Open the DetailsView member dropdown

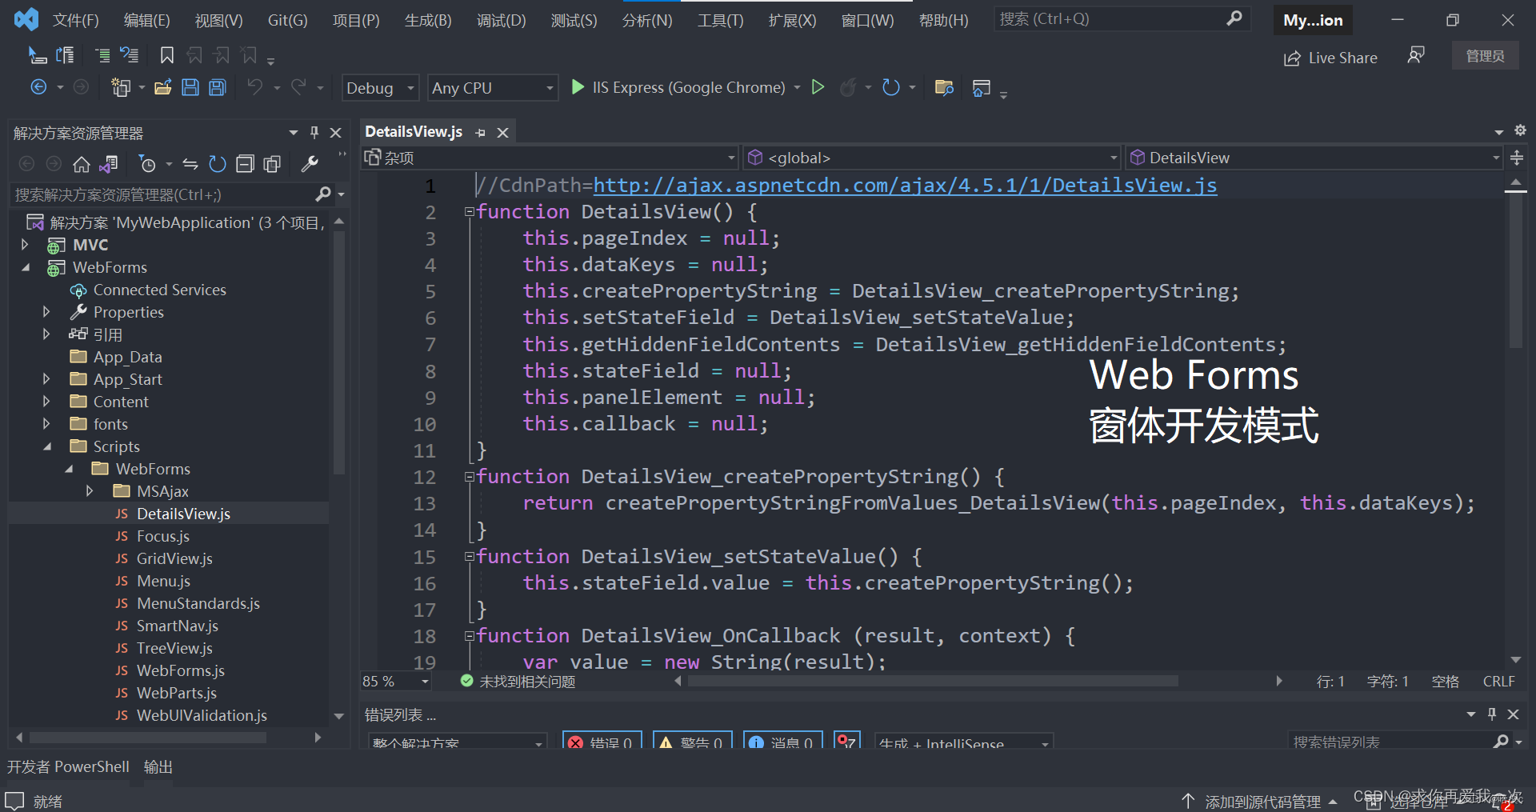point(1313,158)
